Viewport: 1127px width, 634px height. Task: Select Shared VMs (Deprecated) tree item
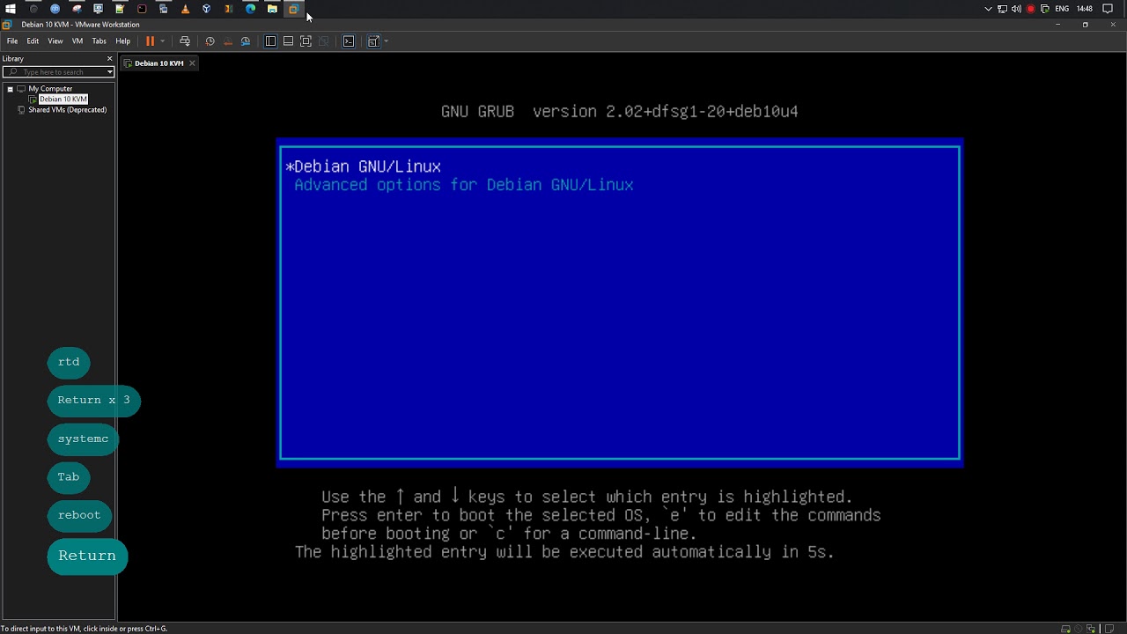67,110
